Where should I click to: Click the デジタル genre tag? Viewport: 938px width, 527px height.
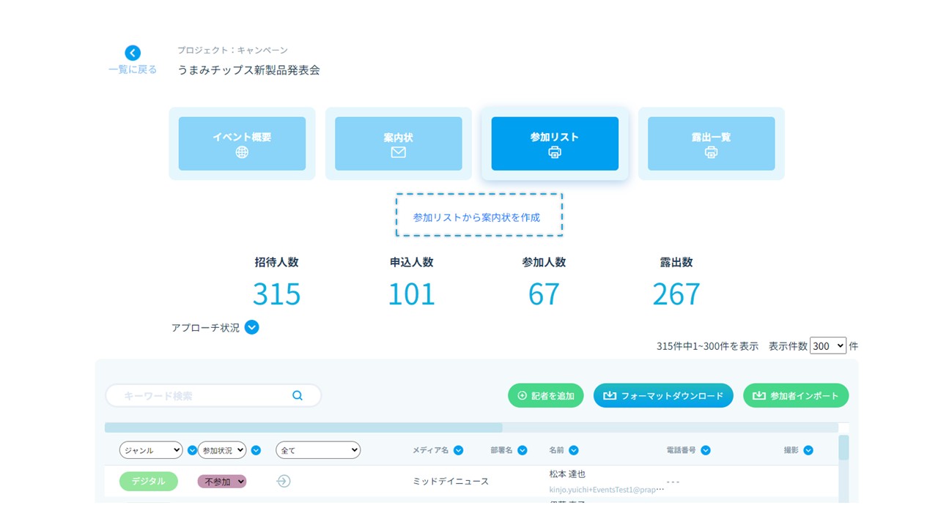(x=149, y=481)
